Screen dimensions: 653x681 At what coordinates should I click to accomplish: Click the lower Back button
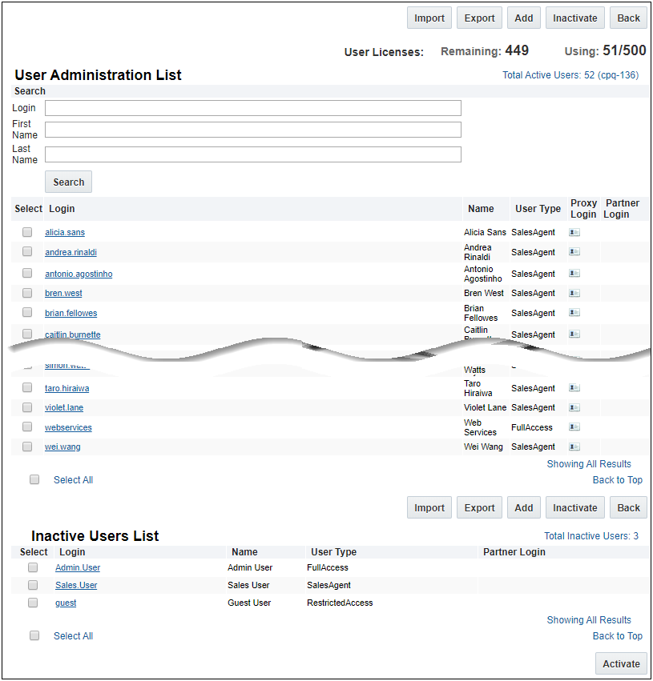tap(628, 507)
